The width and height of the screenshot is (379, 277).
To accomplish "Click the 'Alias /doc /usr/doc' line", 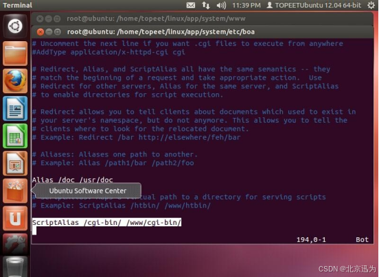I will (73, 180).
